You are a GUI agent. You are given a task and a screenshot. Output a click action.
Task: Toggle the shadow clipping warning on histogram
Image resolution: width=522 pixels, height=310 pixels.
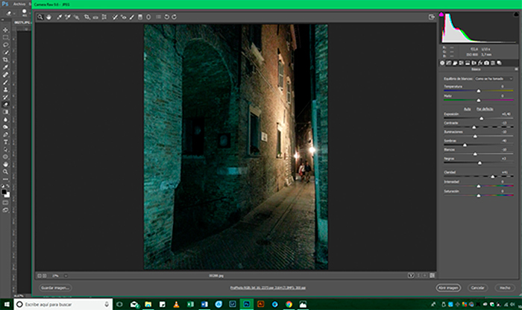(x=441, y=14)
